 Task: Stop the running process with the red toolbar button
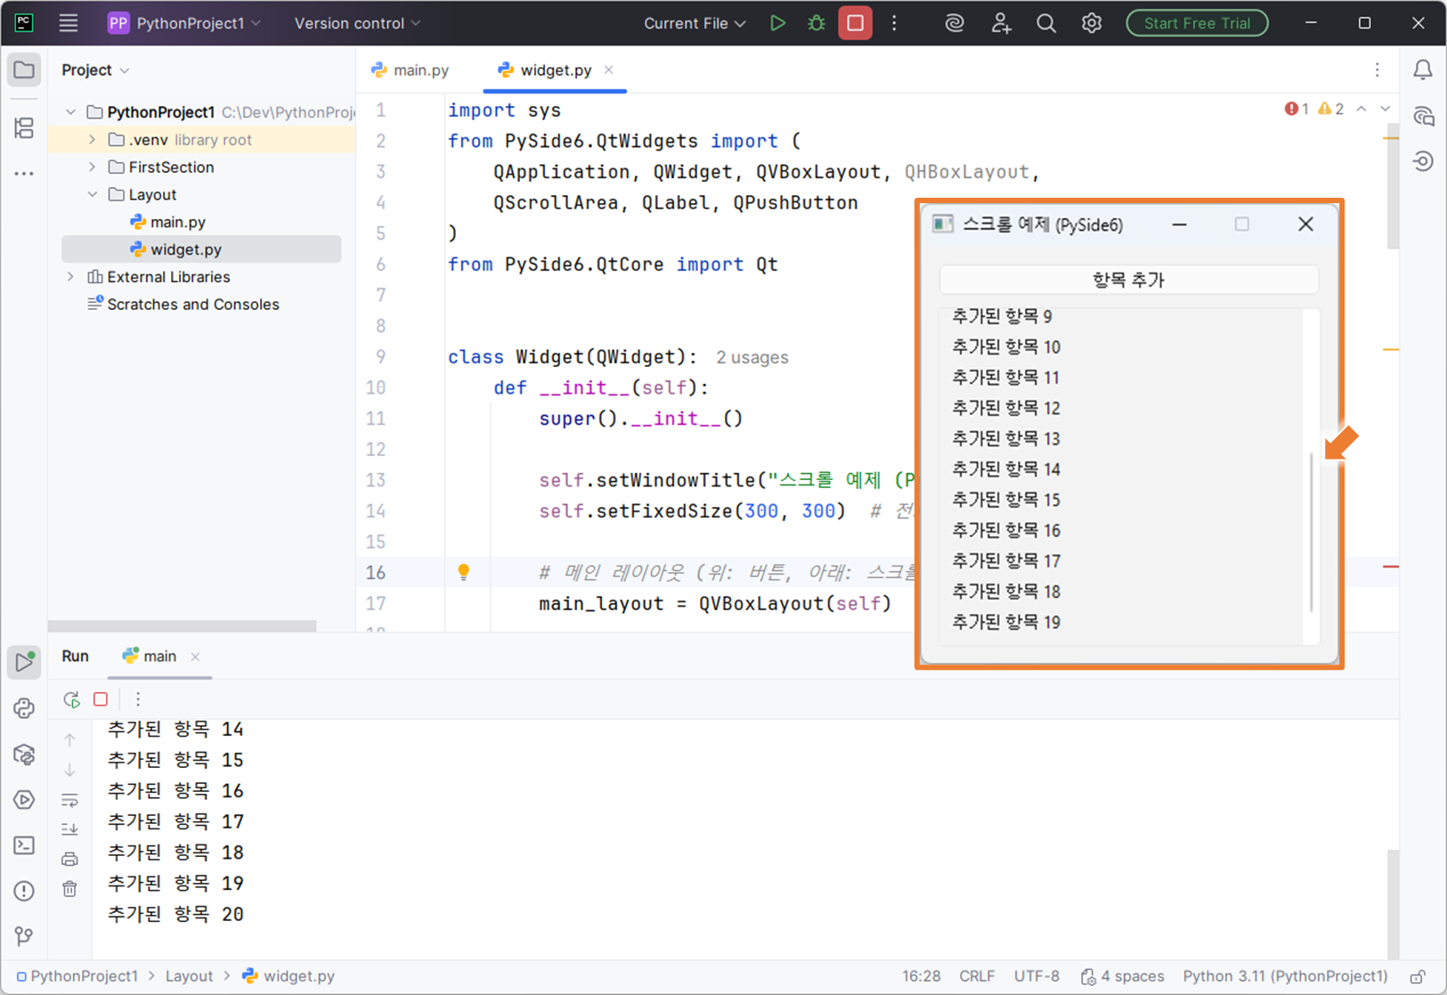click(x=855, y=23)
